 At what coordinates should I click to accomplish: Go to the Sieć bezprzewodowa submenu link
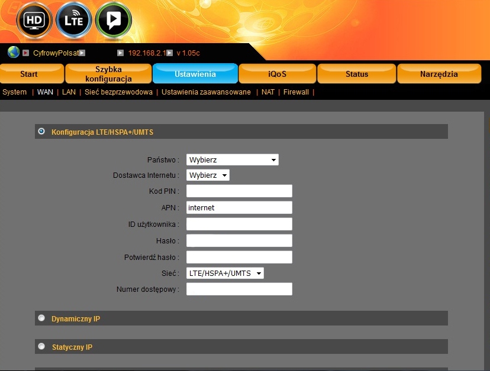(x=118, y=92)
